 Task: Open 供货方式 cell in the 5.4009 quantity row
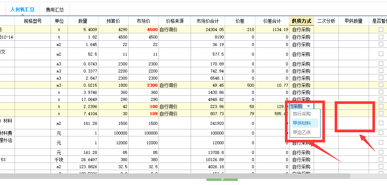coord(302,30)
